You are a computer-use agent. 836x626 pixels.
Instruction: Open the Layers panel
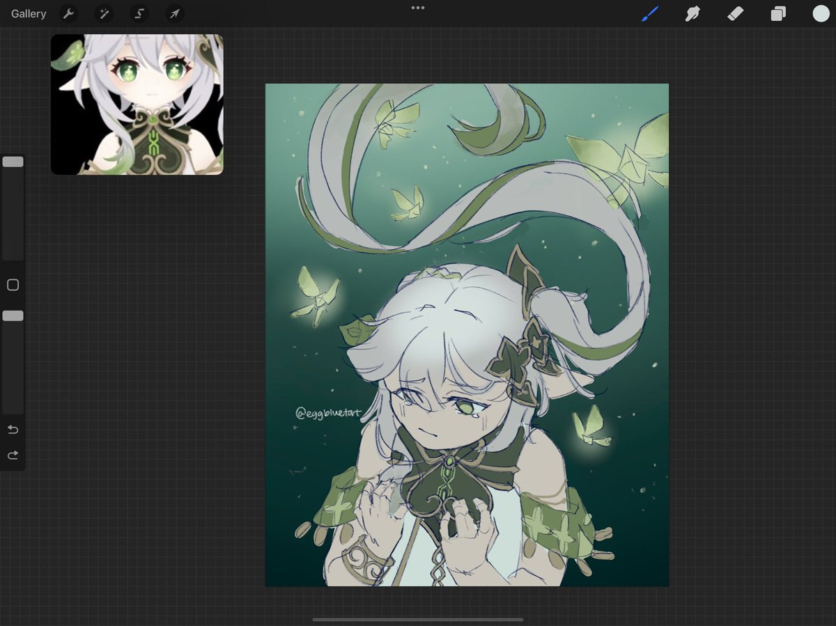[x=778, y=13]
